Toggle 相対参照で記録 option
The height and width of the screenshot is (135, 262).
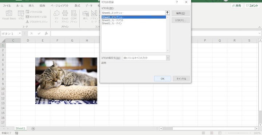[36, 17]
